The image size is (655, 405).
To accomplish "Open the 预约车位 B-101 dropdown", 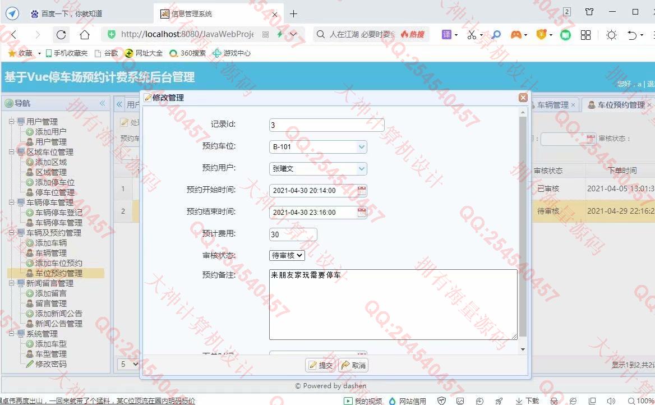I will [362, 147].
